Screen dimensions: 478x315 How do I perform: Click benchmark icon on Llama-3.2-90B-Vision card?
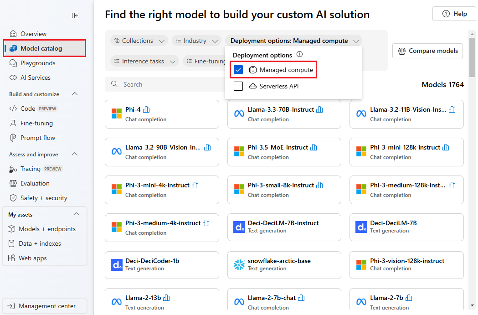click(207, 147)
